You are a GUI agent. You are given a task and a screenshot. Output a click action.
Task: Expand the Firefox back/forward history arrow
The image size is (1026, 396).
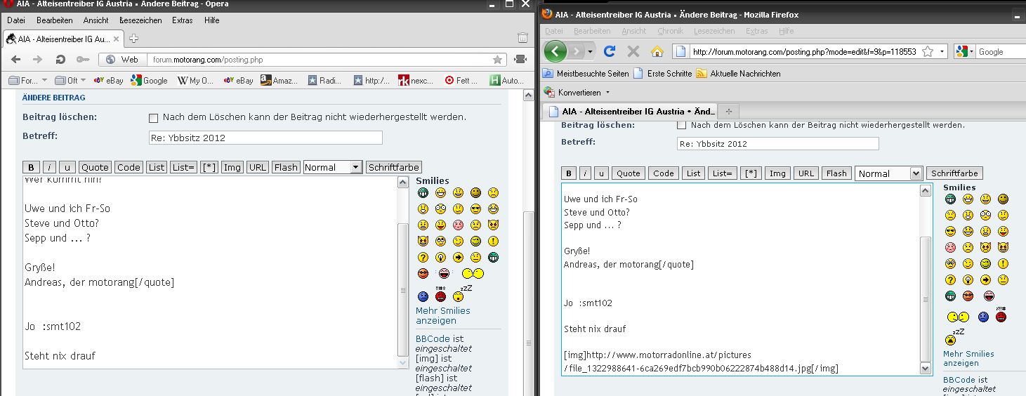591,52
